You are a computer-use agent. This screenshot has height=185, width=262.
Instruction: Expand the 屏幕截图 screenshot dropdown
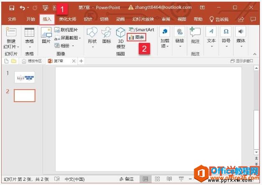coord(67,37)
